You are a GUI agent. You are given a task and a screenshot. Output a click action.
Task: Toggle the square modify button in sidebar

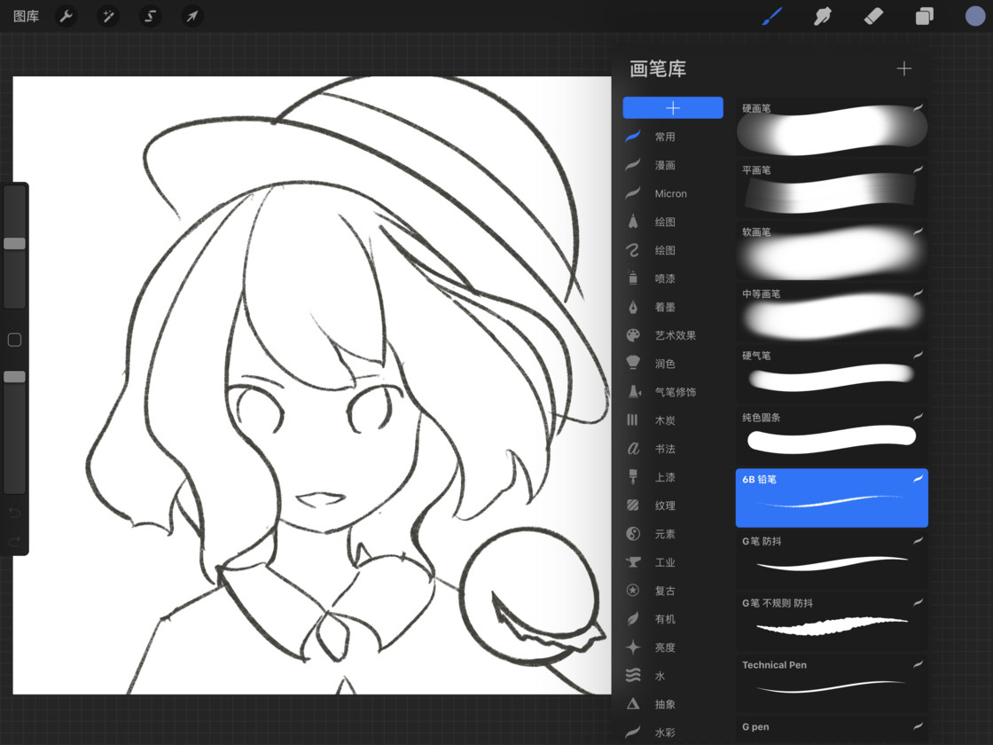click(x=14, y=340)
